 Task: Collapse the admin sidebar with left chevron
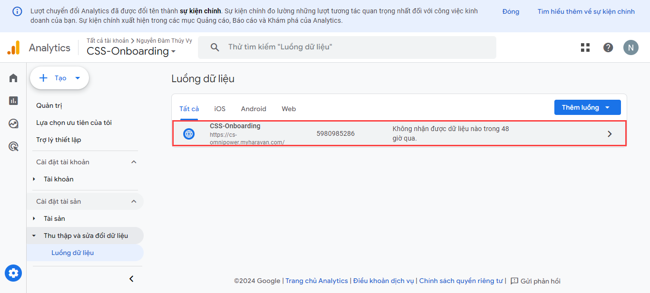coord(132,279)
